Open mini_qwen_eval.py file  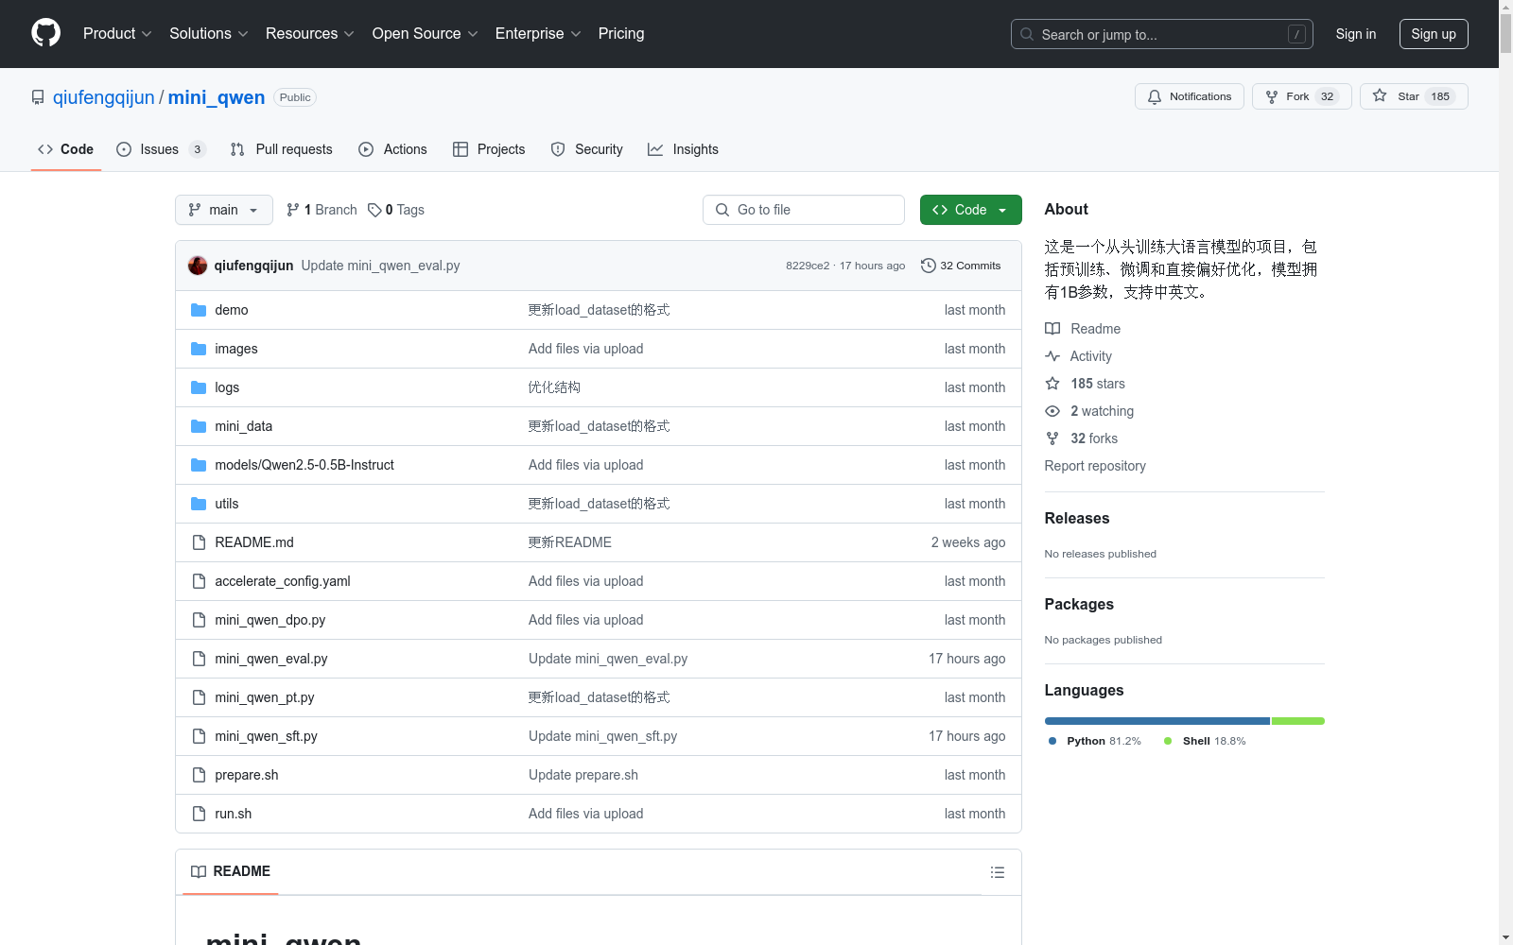[271, 659]
